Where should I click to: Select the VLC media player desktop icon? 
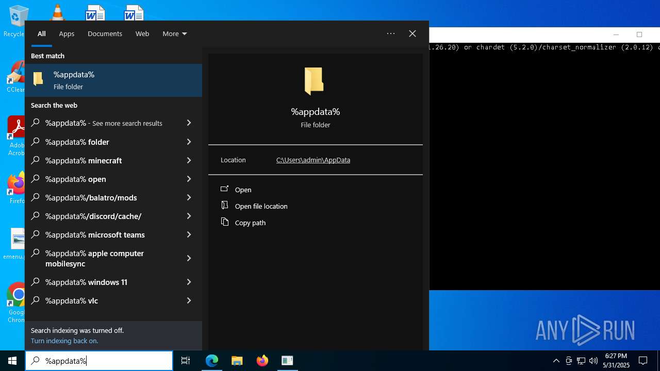click(x=57, y=12)
